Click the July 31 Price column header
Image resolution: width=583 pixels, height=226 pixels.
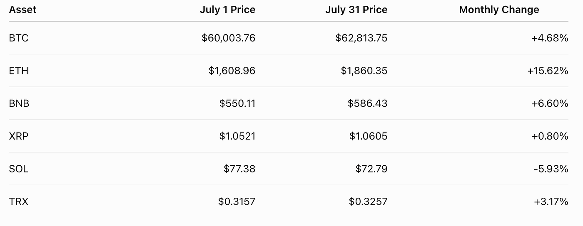(x=356, y=10)
